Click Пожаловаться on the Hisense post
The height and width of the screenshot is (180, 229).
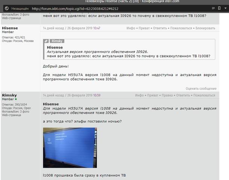tap(181, 28)
